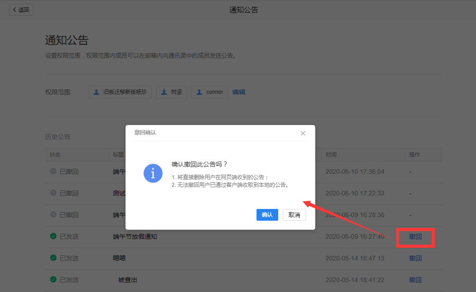The height and width of the screenshot is (292, 476).
Task: Open the 编辑 link for 权限范围
Action: click(x=239, y=92)
